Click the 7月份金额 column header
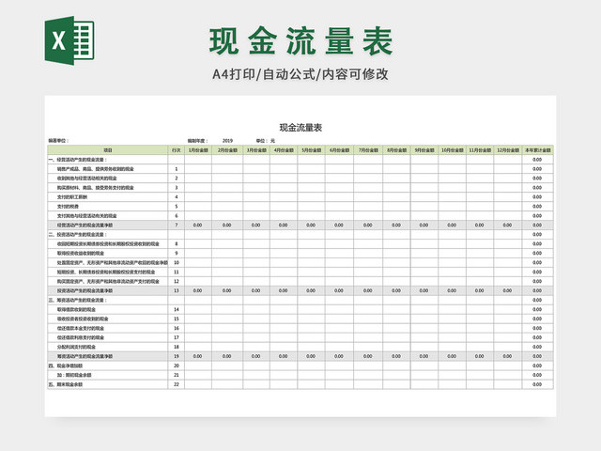 tap(368, 150)
